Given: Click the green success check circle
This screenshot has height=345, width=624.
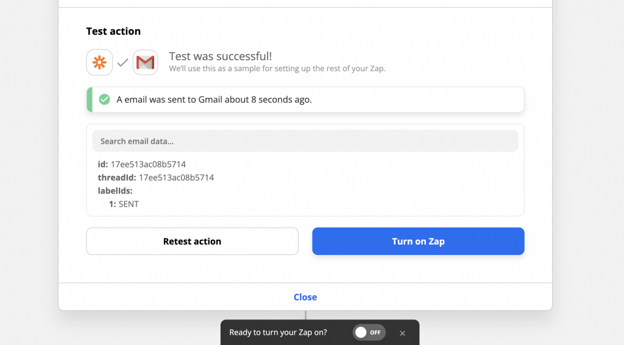Looking at the screenshot, I should pos(104,99).
